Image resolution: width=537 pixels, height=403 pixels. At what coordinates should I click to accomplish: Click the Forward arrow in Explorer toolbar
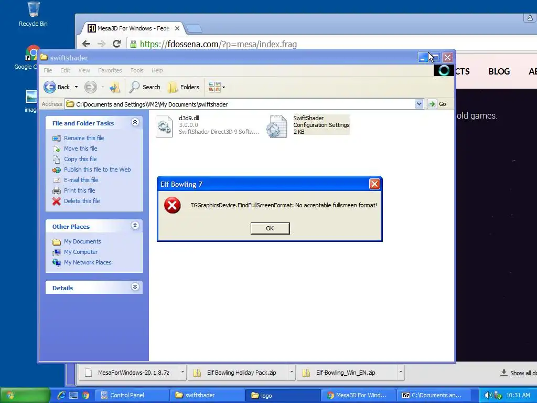pyautogui.click(x=91, y=87)
